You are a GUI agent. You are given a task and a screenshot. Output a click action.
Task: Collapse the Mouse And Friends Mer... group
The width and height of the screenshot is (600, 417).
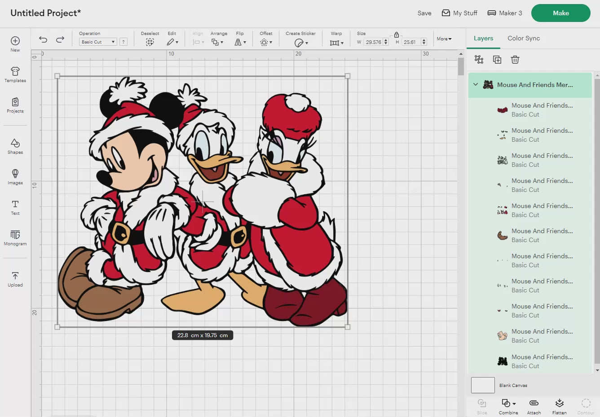pos(476,84)
